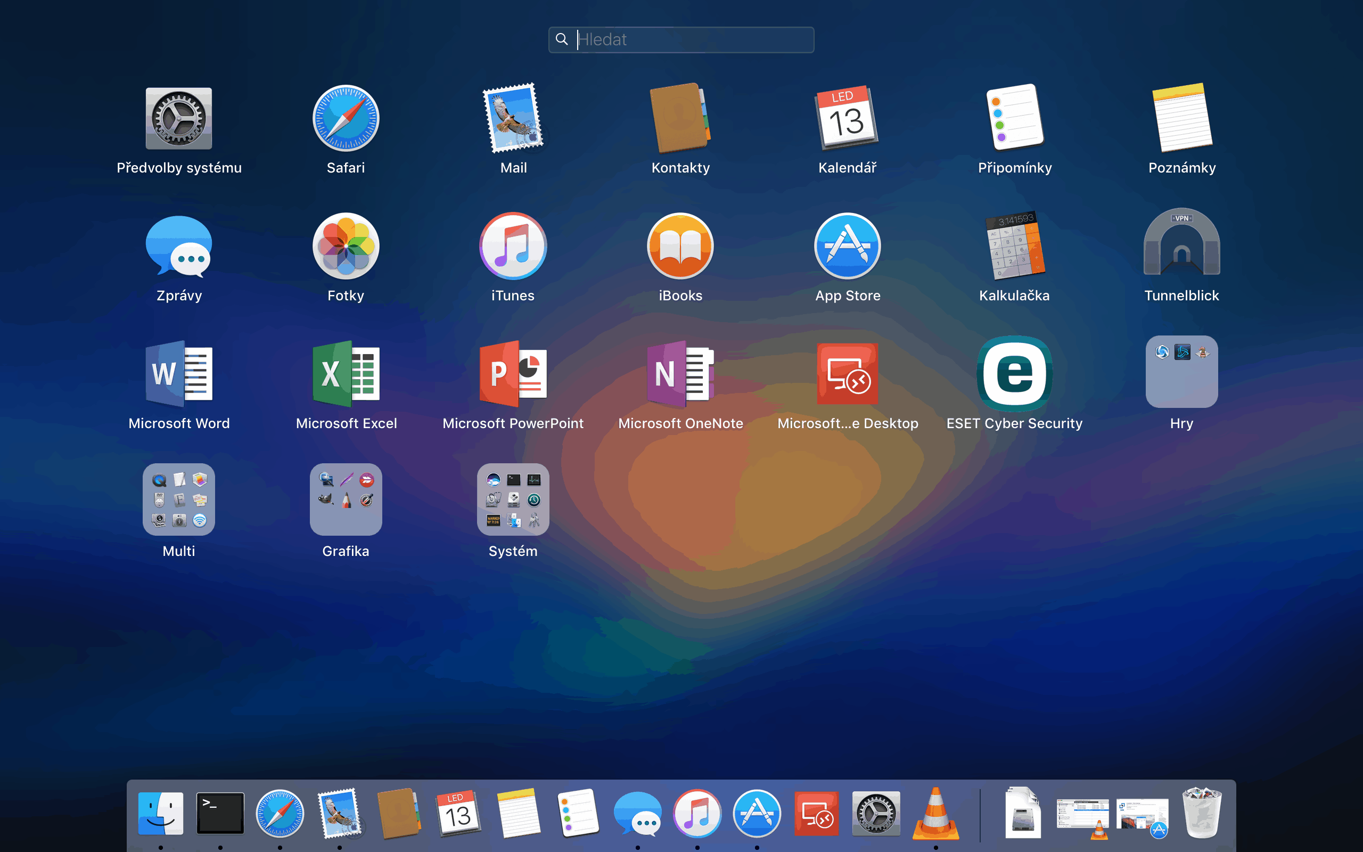Image resolution: width=1363 pixels, height=852 pixels.
Task: Open Terminal from the Dock
Action: coord(220,813)
